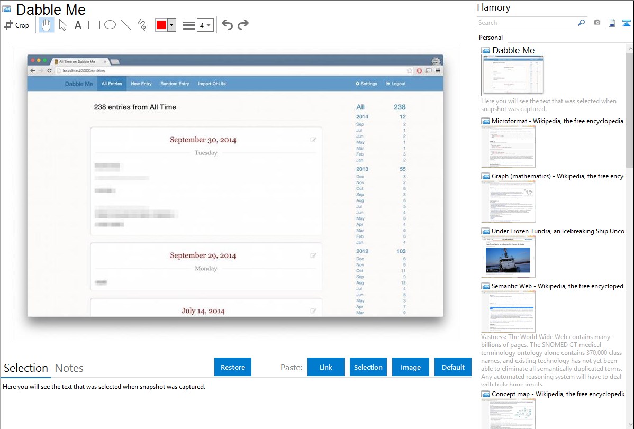Viewport: 634px width, 429px height.
Task: Pick the freehand scribble tool
Action: point(142,25)
